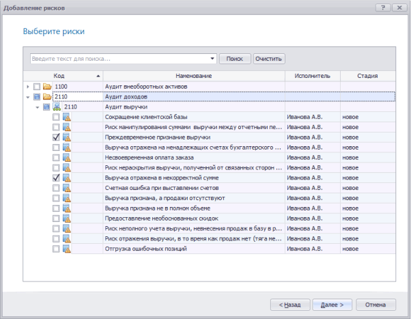The width and height of the screenshot is (411, 319).
Task: Select the Аудит внеоборотных активов row text
Action: pyautogui.click(x=146, y=87)
